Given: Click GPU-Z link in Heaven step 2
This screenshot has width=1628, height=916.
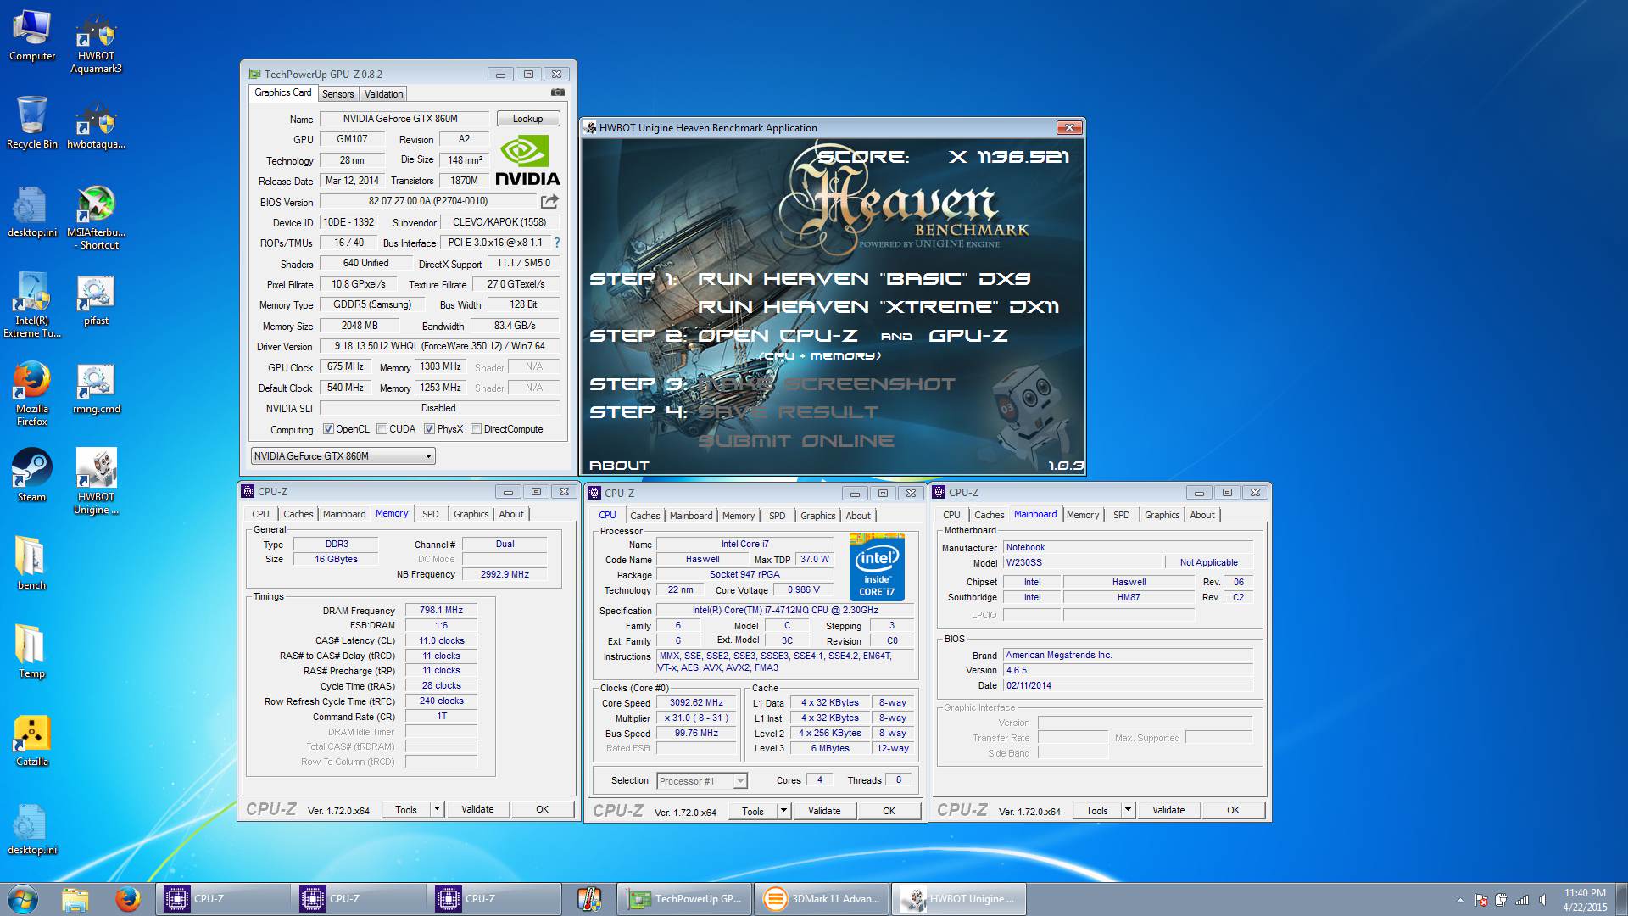Looking at the screenshot, I should 968,336.
